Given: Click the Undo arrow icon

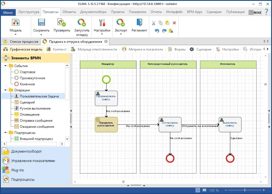Looking at the screenshot, I should coord(157,31).
